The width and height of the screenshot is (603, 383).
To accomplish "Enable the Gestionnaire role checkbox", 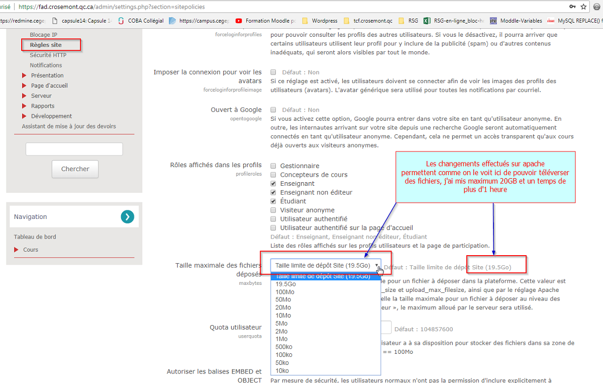I will pos(273,166).
